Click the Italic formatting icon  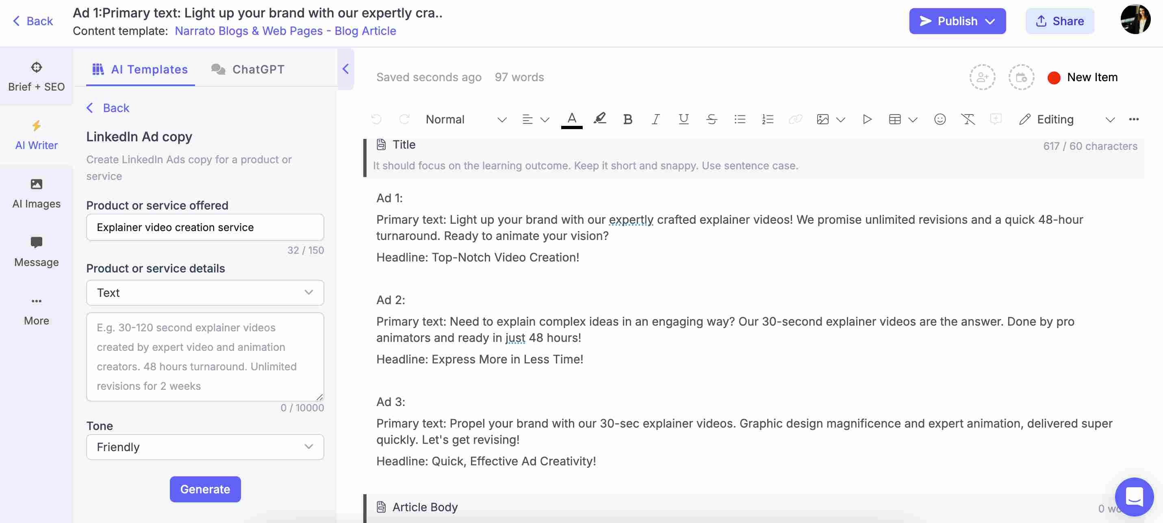coord(655,119)
